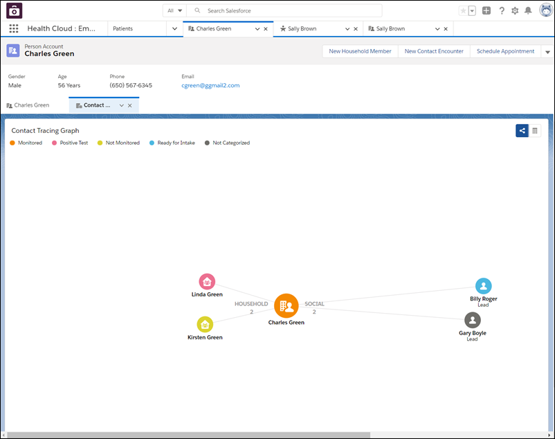This screenshot has height=439, width=555.
Task: Show more record actions dropdown
Action: [x=547, y=52]
